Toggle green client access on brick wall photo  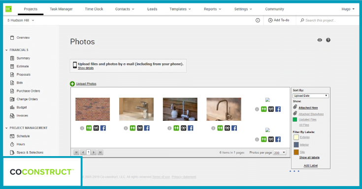pos(89,128)
